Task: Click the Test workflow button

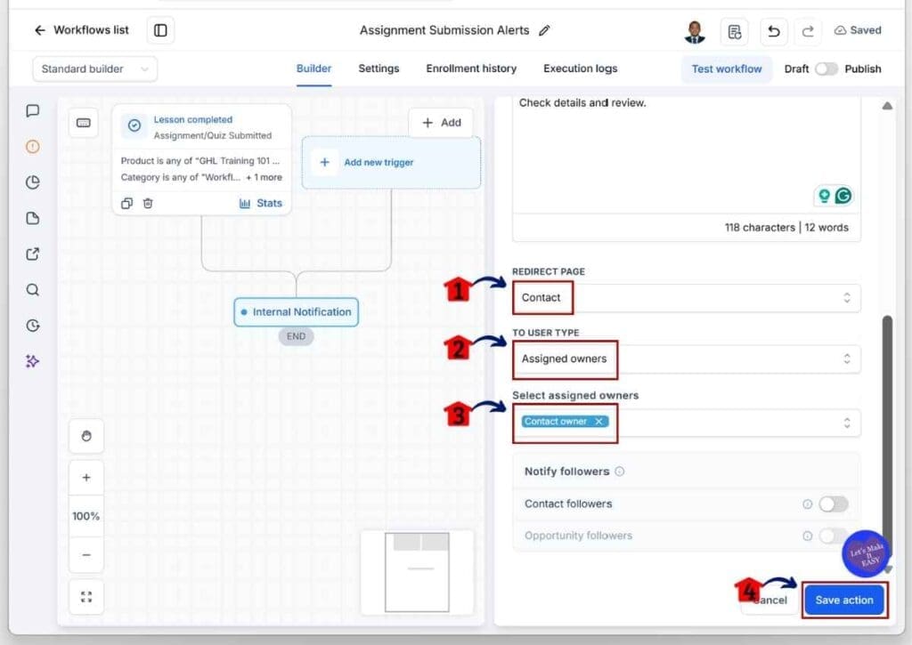Action: [x=727, y=69]
